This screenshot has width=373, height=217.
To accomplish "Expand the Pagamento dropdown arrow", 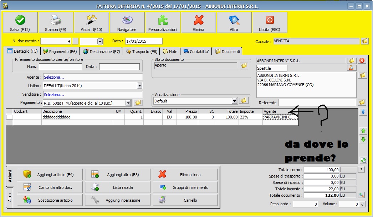I will (128, 103).
